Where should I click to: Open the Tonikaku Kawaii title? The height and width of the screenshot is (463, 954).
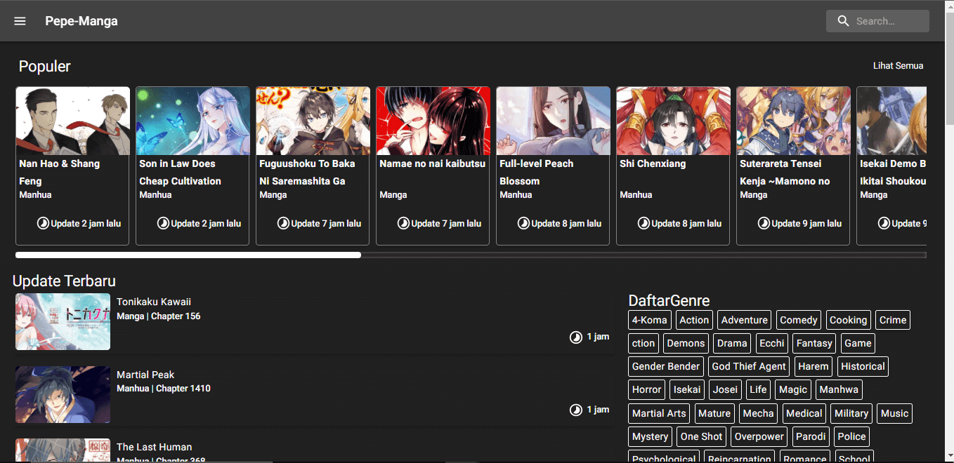pos(154,302)
